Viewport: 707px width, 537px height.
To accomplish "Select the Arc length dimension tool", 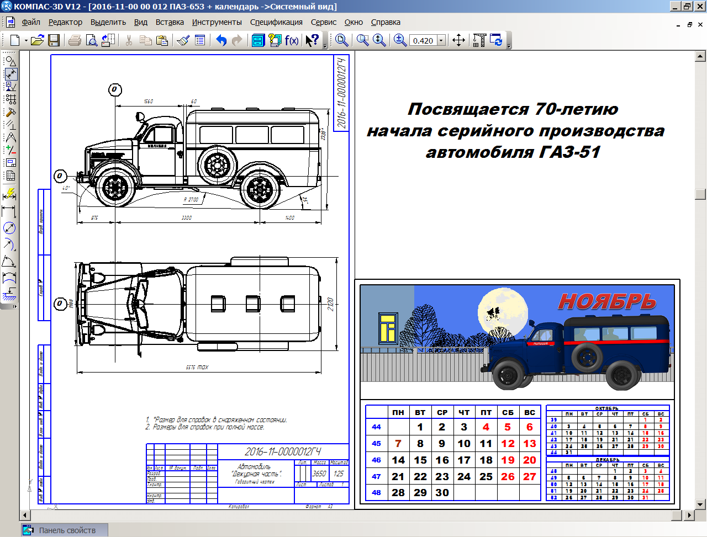I will (9, 278).
